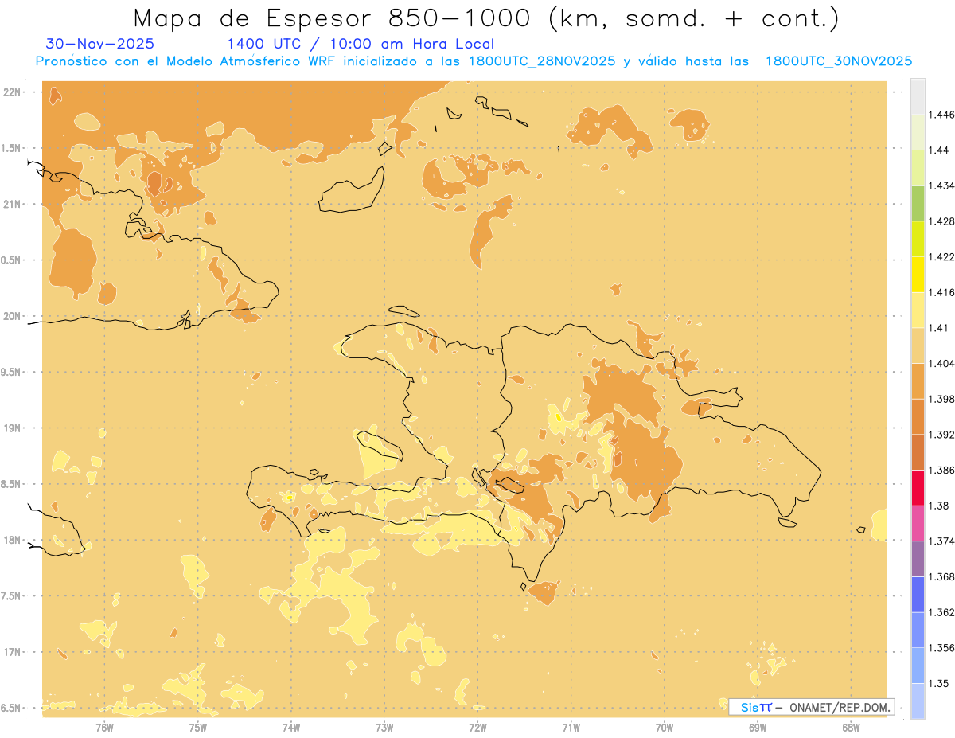Screen dimensions: 955x738
Task: Click the light gray colorbar swatch above 1.446
Action: tap(918, 96)
